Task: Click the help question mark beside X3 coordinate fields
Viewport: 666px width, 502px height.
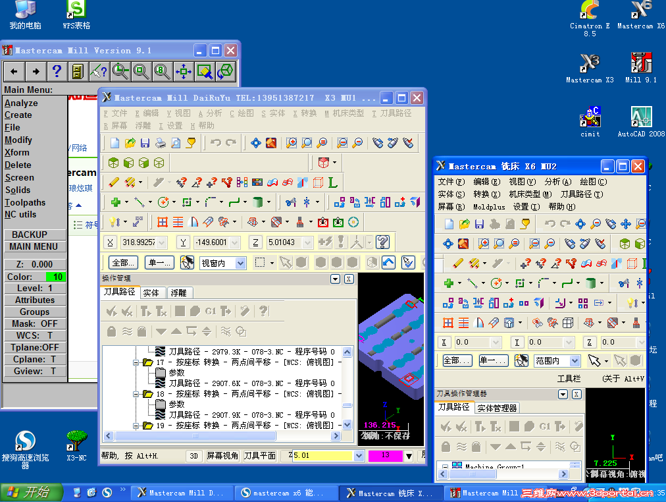Action: point(383,242)
